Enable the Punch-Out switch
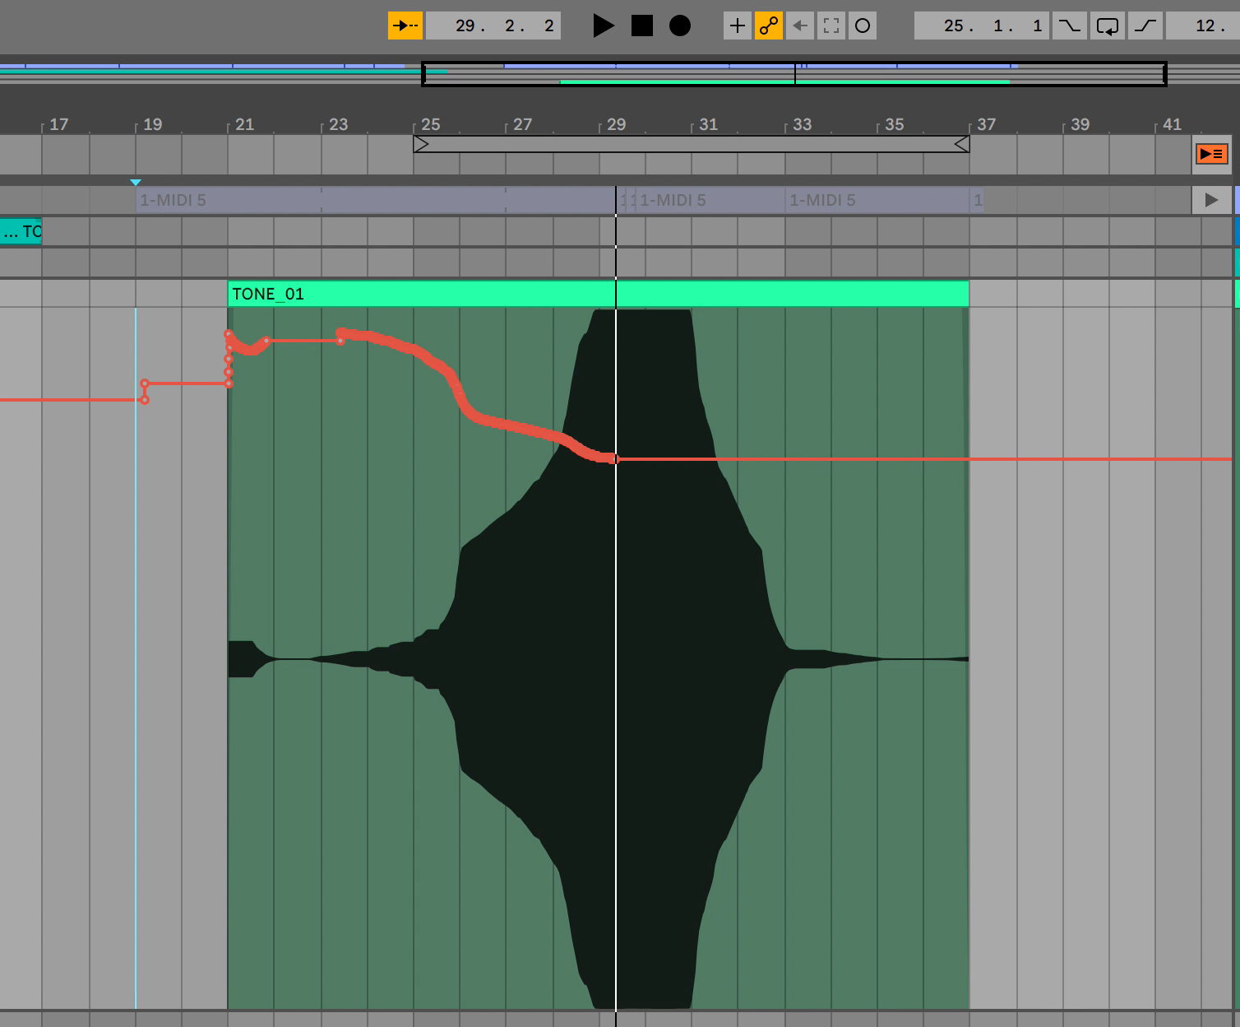The height and width of the screenshot is (1027, 1240). click(x=1145, y=26)
